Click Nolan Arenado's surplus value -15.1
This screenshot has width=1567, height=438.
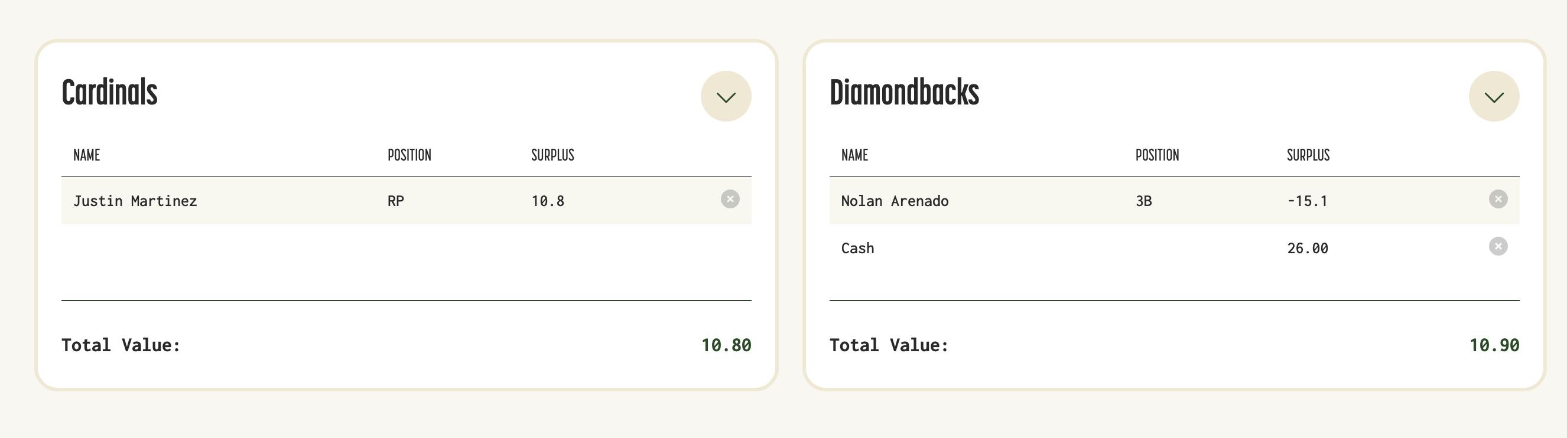click(x=1307, y=201)
